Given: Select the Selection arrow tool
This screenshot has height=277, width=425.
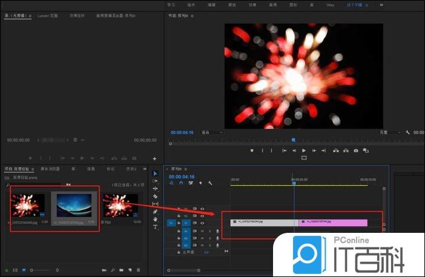Looking at the screenshot, I should pos(155,174).
